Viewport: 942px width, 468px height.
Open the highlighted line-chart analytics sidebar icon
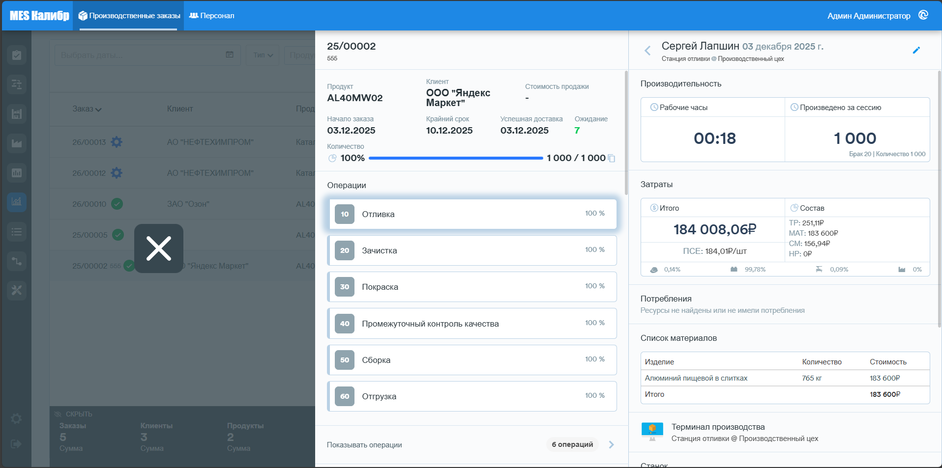click(17, 202)
